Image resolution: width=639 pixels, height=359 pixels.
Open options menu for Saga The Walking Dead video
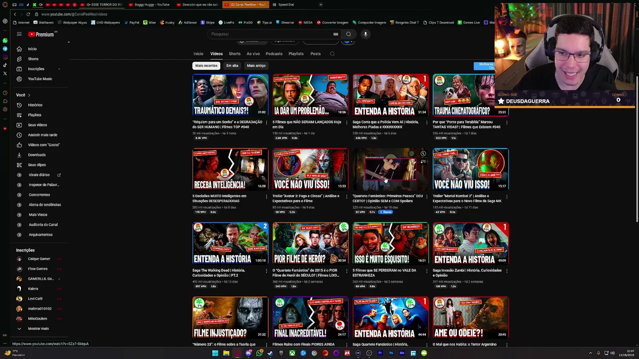point(266,271)
